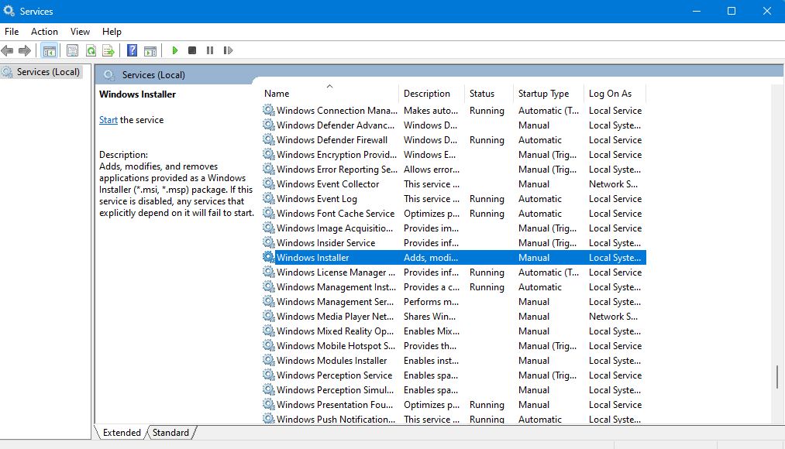The width and height of the screenshot is (785, 449).
Task: Select Windows Mobile Hotspot S... service
Action: [x=336, y=346]
